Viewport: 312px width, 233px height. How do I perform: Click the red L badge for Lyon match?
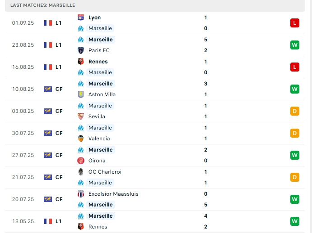tap(294, 23)
